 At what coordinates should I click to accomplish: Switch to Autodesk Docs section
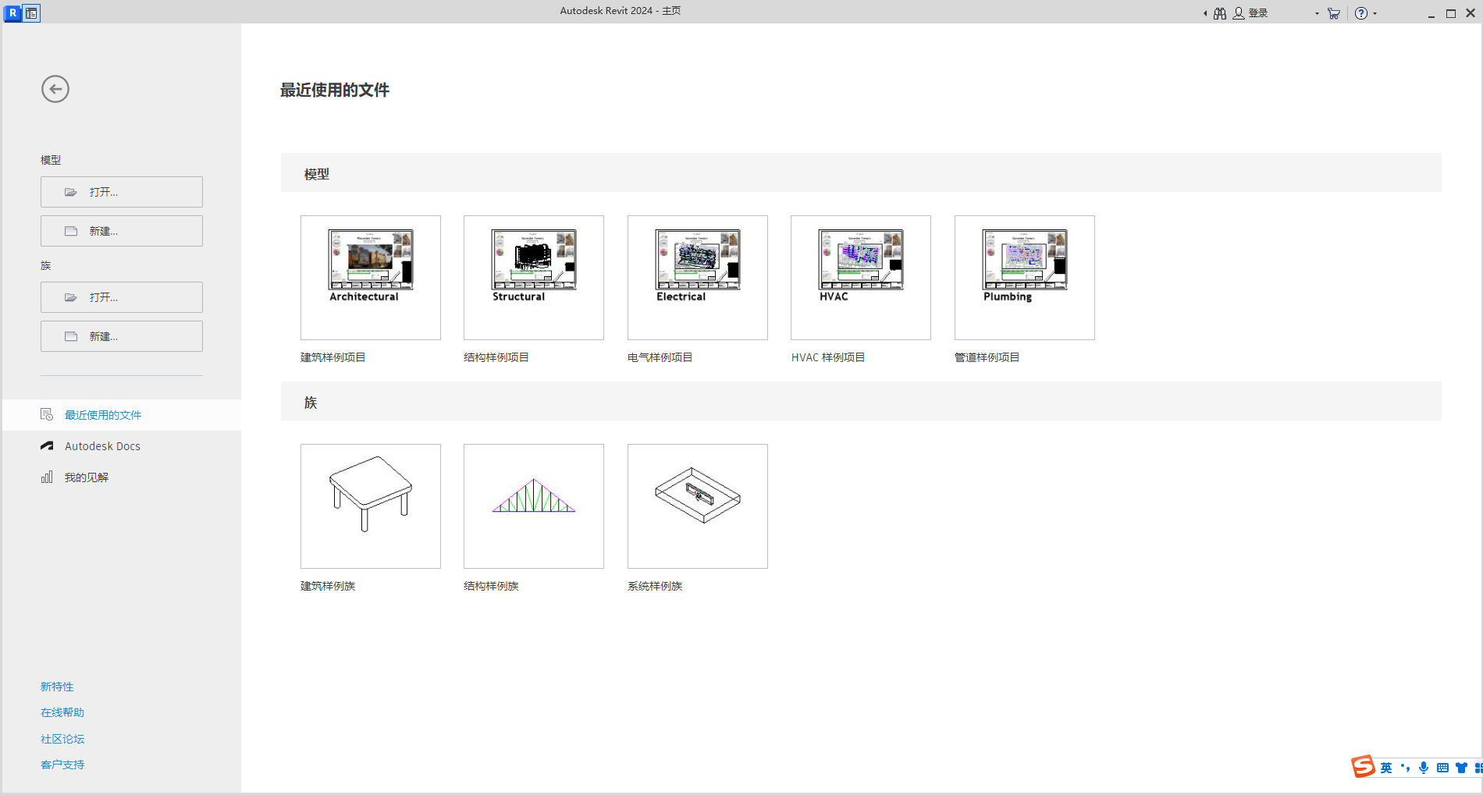tap(102, 445)
